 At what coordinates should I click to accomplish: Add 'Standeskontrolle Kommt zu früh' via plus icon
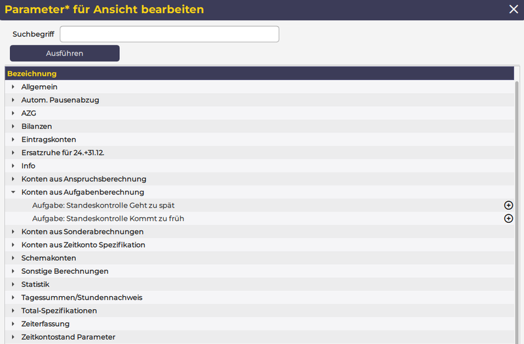508,218
